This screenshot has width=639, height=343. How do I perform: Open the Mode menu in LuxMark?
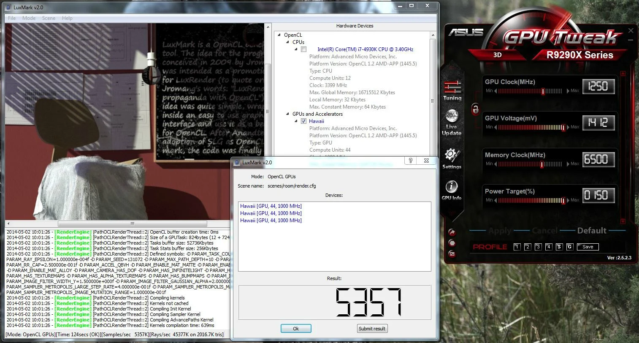pos(29,18)
